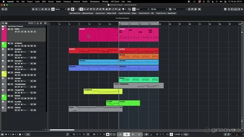Open the track search magnifier
Screen dimensions: 244x137
[45, 23]
